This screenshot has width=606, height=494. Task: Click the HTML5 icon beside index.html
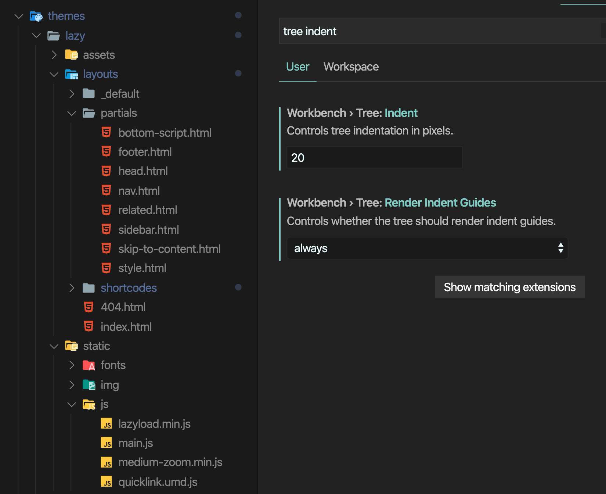[x=89, y=326]
